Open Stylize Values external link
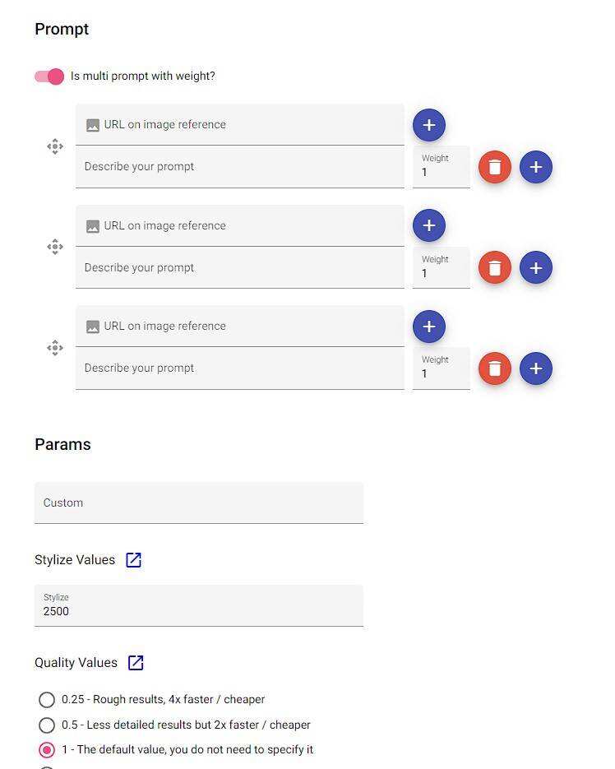Screen dimensions: 615x769 click(x=134, y=560)
